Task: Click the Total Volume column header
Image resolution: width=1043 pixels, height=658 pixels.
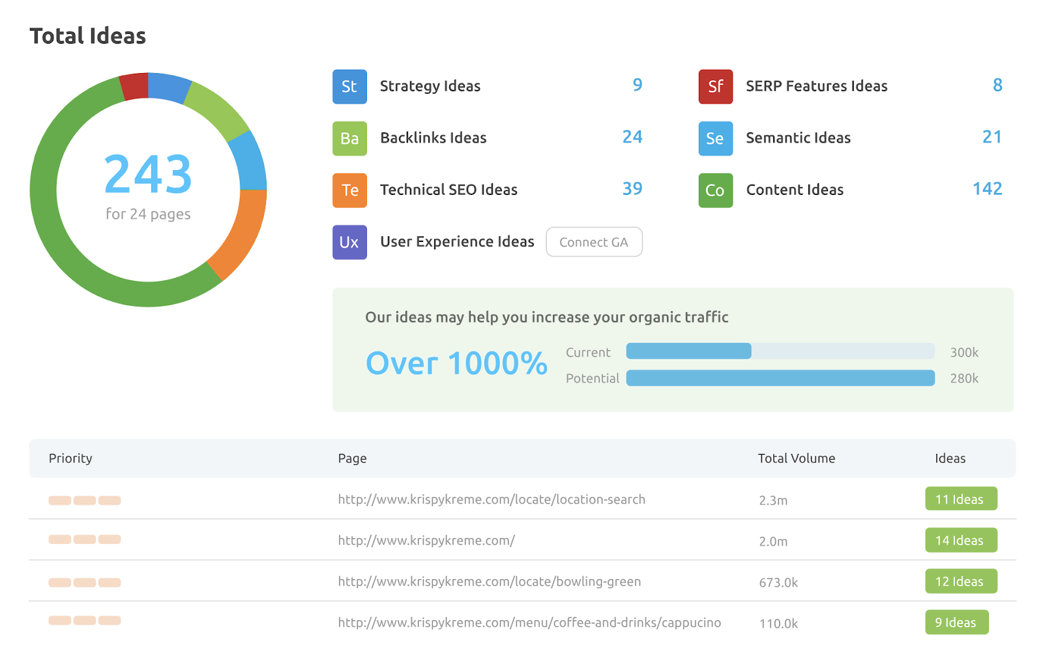Action: click(796, 458)
